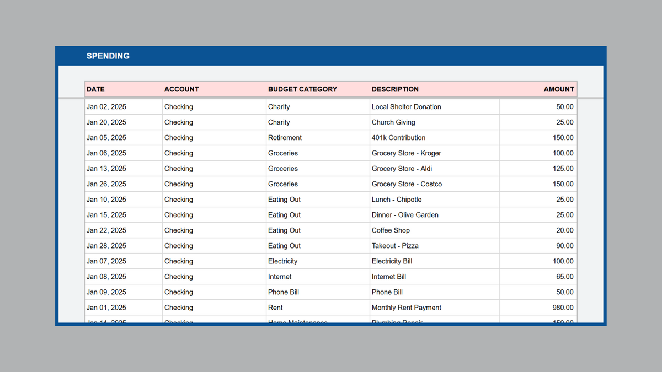Select the Internet Bill description cell
The image size is (662, 372).
[x=435, y=277]
